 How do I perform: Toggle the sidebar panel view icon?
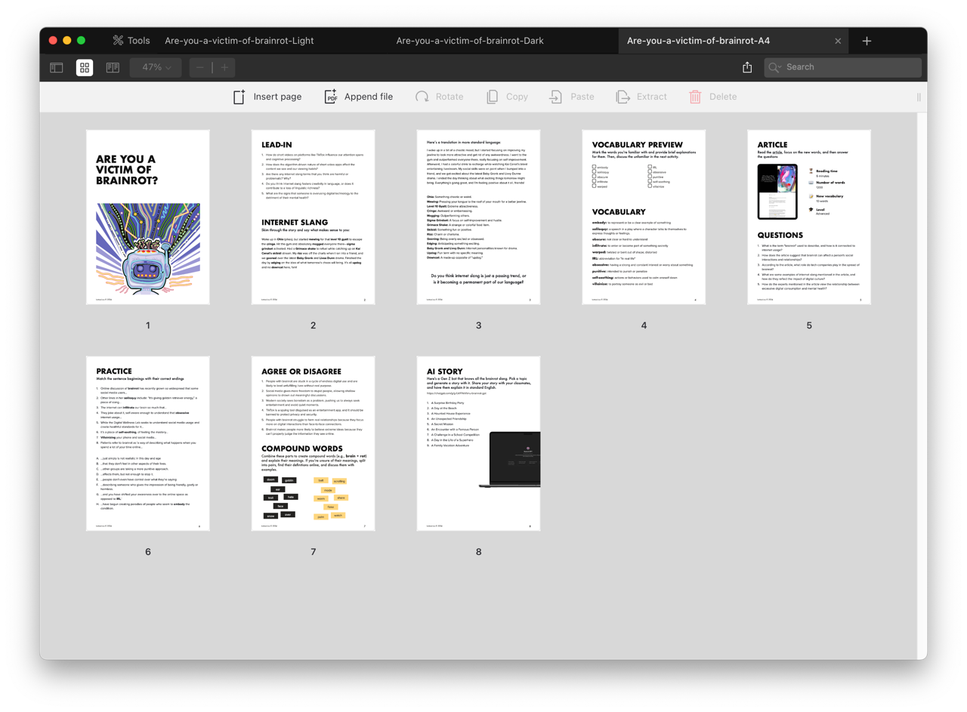pos(57,67)
